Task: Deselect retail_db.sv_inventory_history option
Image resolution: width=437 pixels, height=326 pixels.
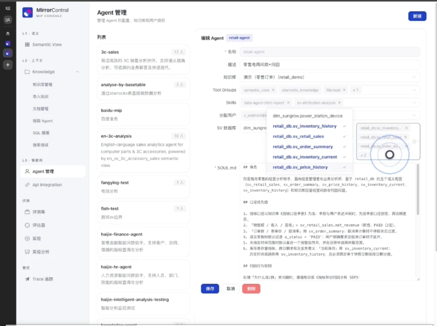Action: pos(309,126)
